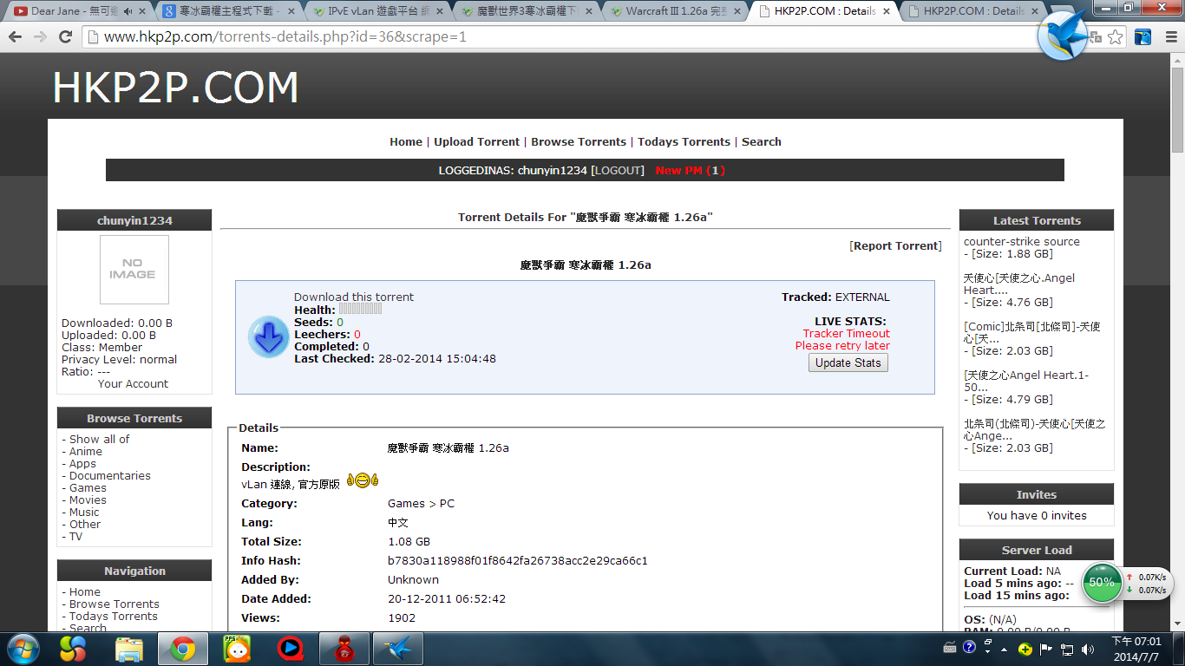Click the Download this torrent link
Viewport: 1185px width, 666px height.
[354, 297]
